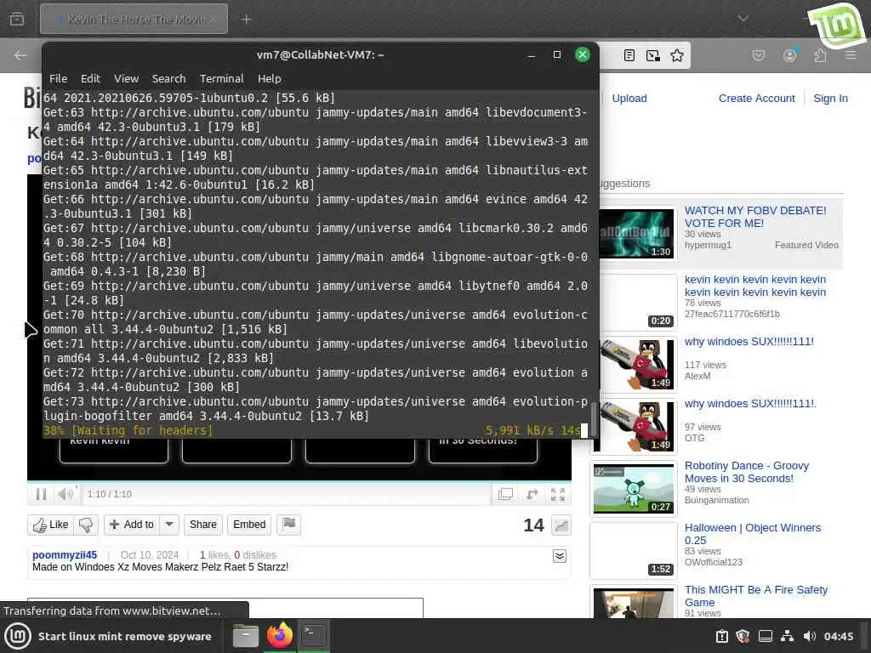Share the video
The image size is (871, 653).
coord(202,525)
